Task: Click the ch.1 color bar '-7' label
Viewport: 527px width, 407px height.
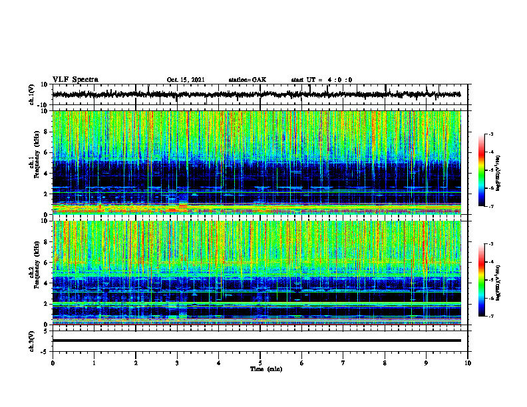Action: pos(490,206)
